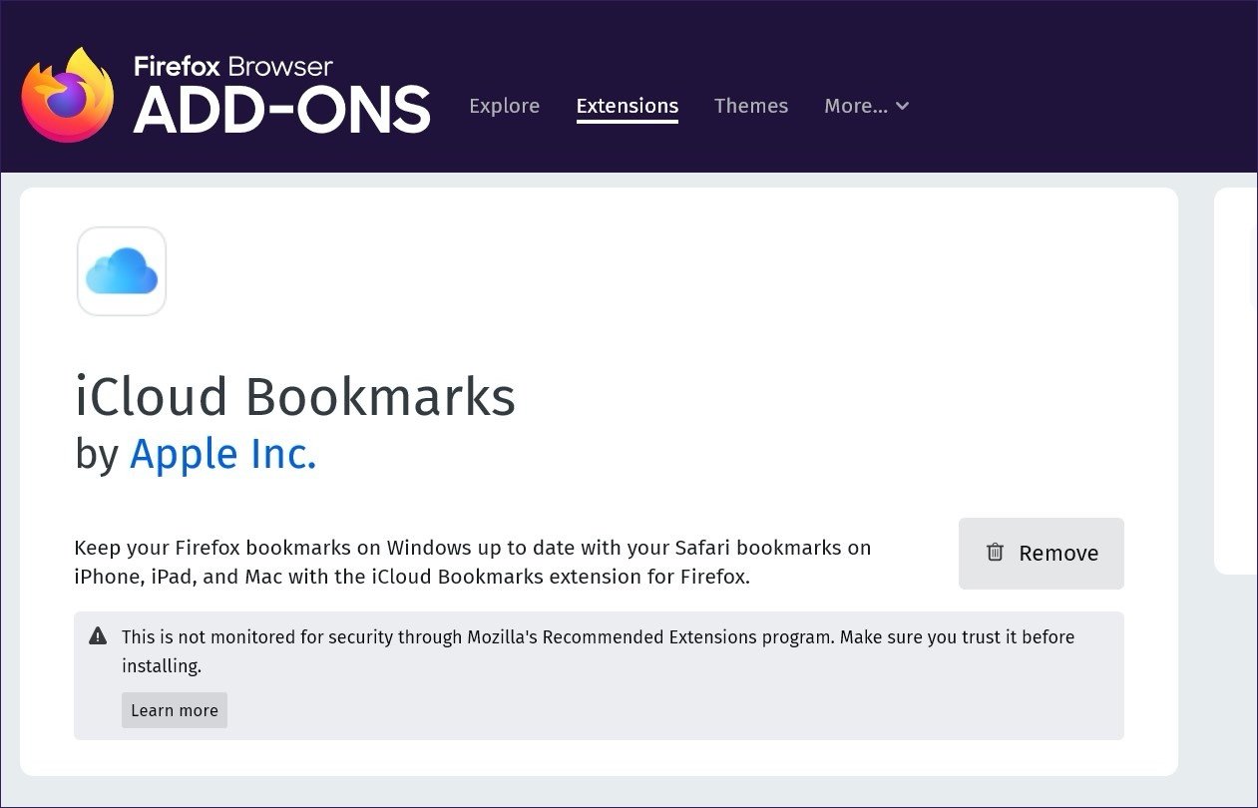
Task: Click the "Firefox Browser" header text
Action: (233, 67)
